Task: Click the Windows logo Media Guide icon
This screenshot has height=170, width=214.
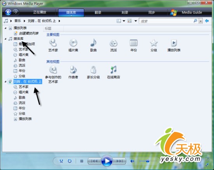Action: coord(174,12)
